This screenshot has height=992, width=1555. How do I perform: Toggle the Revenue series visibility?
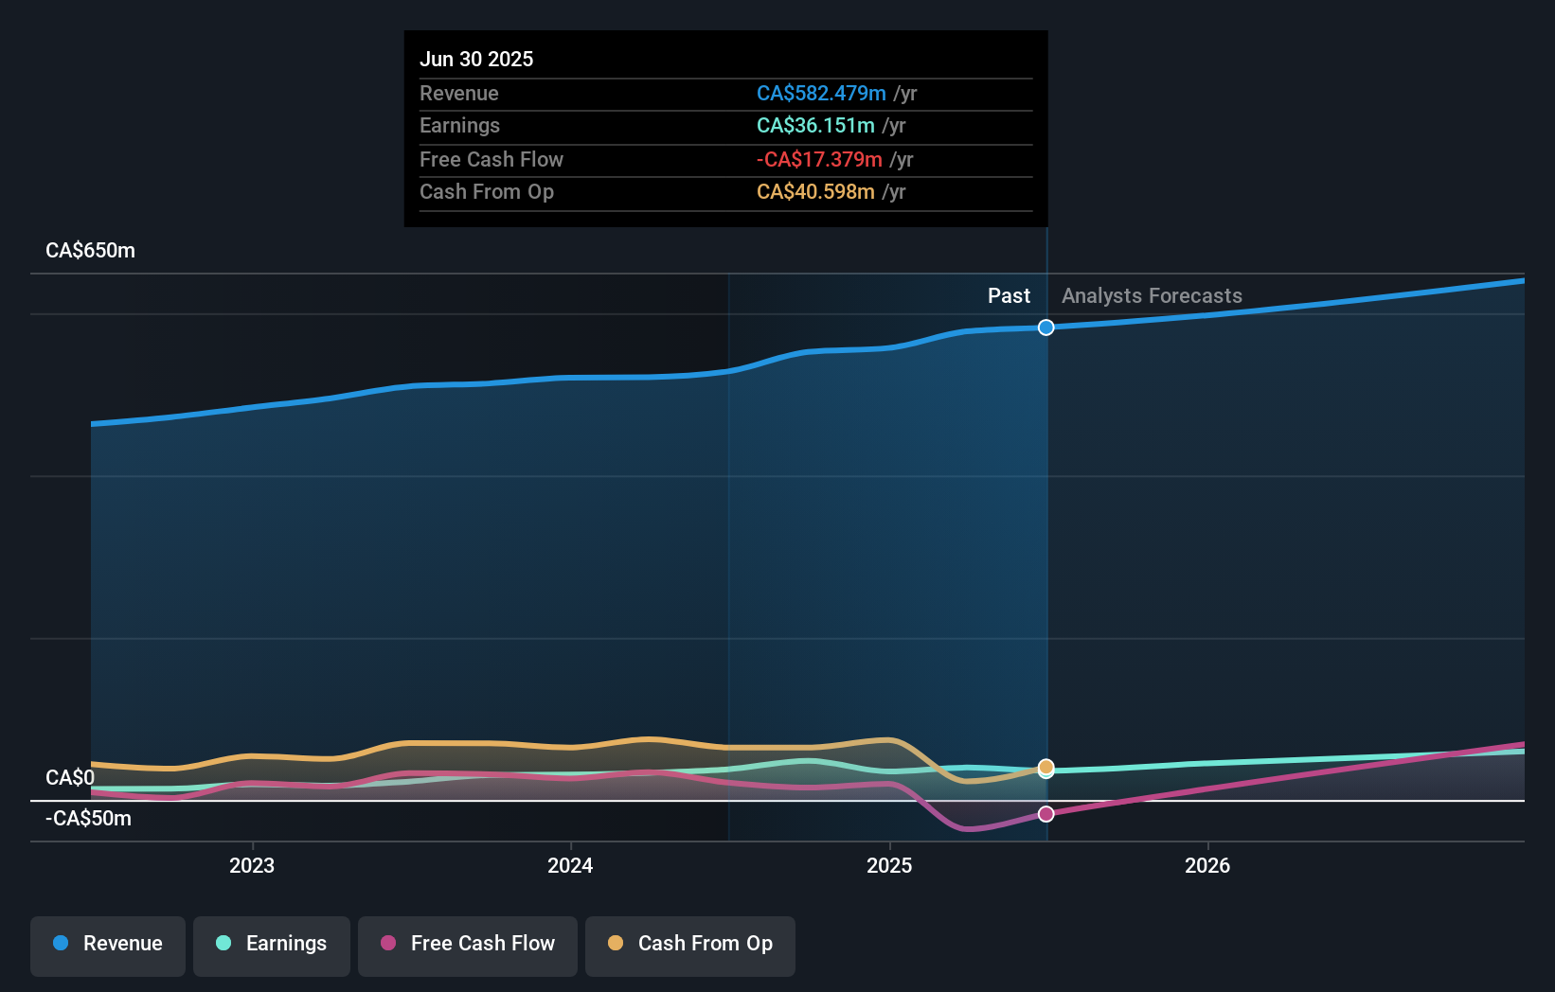(x=107, y=946)
